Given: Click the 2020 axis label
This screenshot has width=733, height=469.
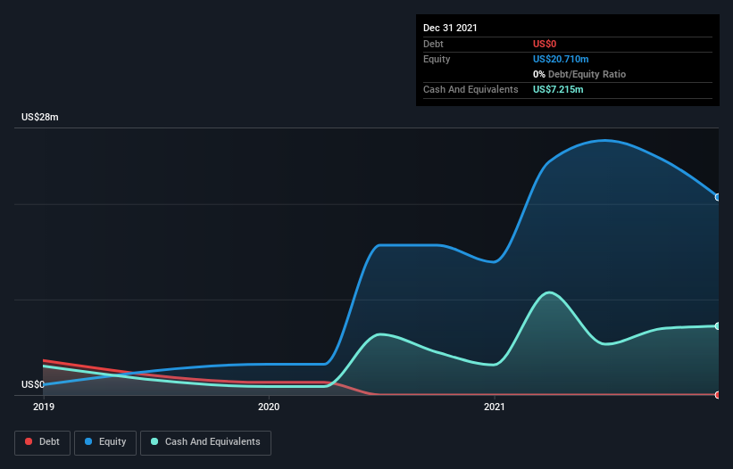Looking at the screenshot, I should pyautogui.click(x=269, y=407).
